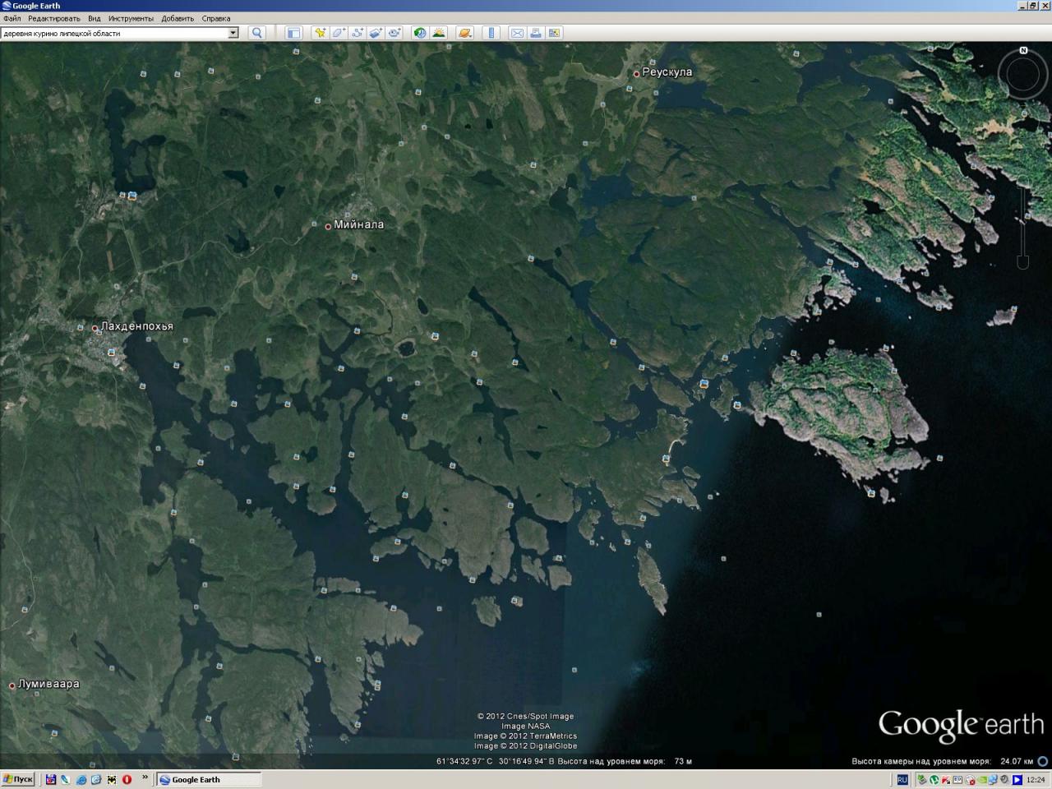The image size is (1052, 789).
Task: Click the Лахденпохья place label
Action: 136,326
